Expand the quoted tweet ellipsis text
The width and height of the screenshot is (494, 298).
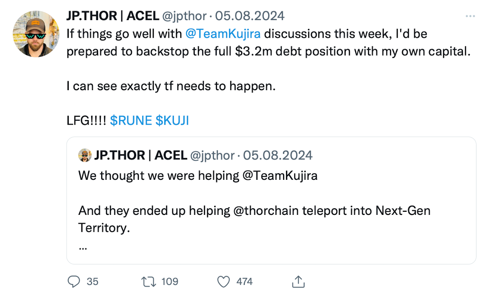click(83, 246)
